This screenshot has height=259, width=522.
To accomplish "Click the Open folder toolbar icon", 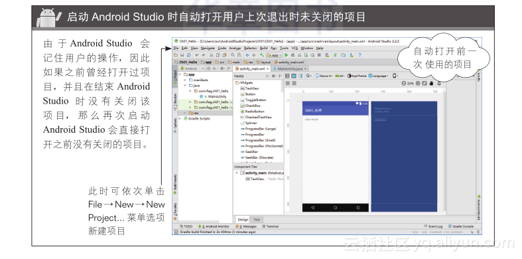I will click(176, 55).
